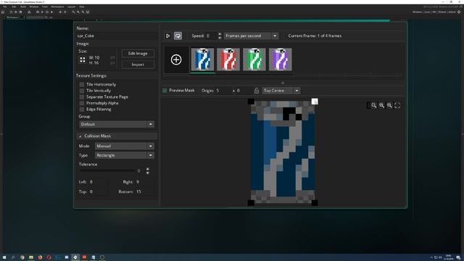Open the collision Mode dropdown
464x261 pixels.
click(125, 146)
